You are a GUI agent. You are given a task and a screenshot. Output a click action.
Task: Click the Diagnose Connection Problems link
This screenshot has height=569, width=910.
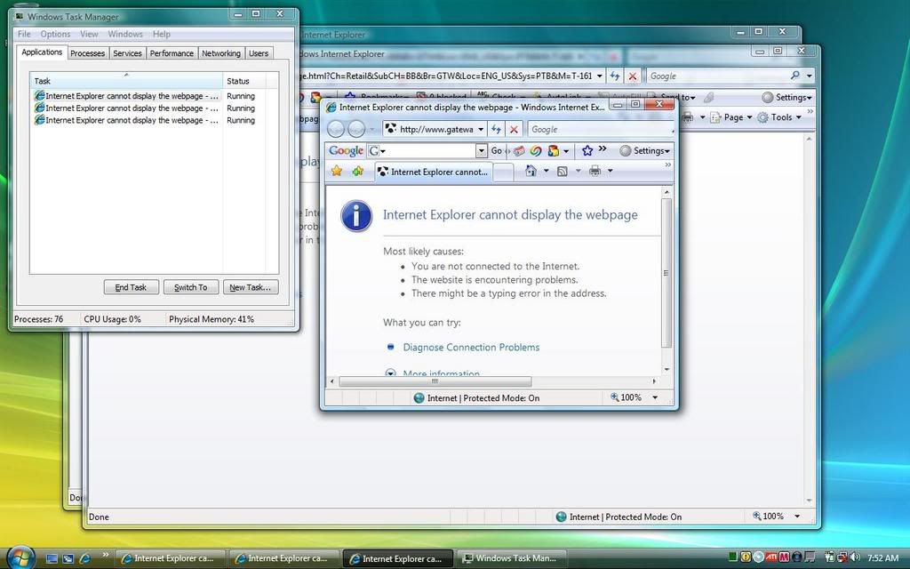coord(471,348)
